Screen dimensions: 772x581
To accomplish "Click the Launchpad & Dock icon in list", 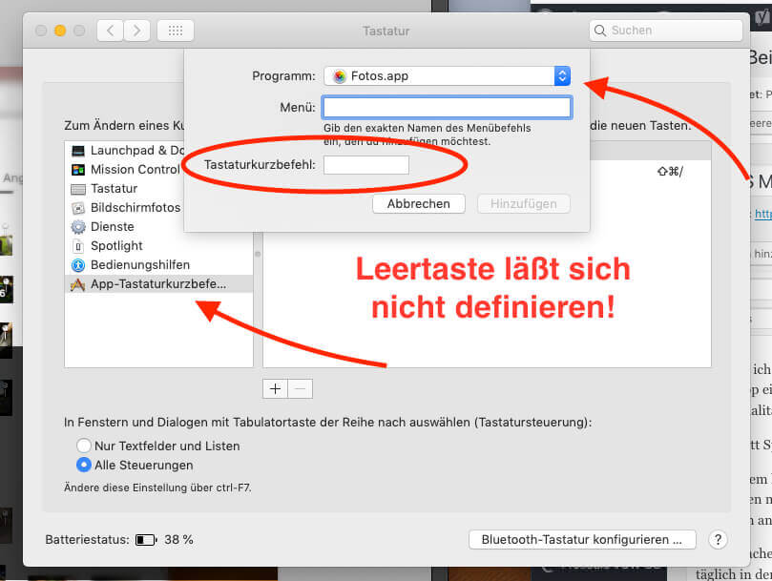I will tap(78, 151).
